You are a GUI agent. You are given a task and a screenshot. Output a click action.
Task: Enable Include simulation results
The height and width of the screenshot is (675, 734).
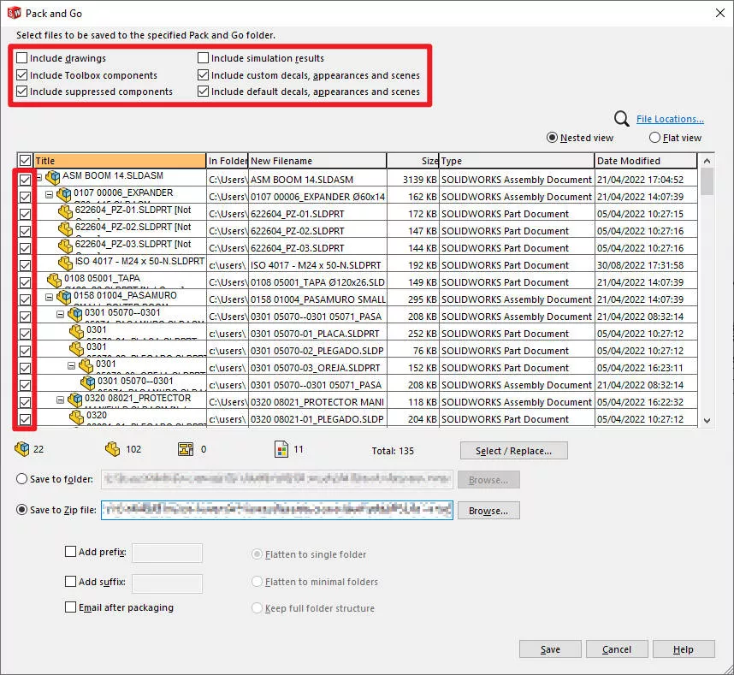tap(203, 58)
